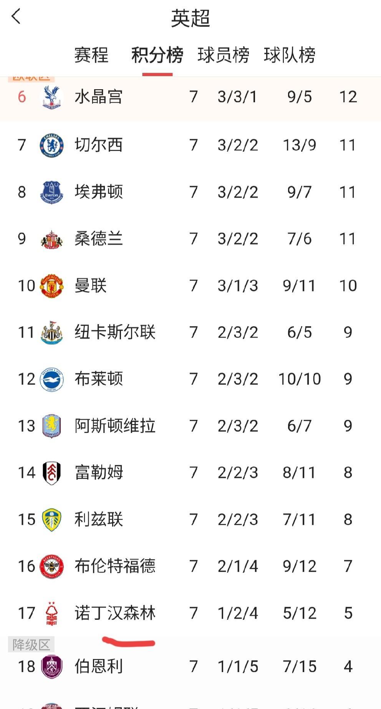The height and width of the screenshot is (709, 381).
Task: Select the 积分榜 tab
Action: (x=157, y=55)
